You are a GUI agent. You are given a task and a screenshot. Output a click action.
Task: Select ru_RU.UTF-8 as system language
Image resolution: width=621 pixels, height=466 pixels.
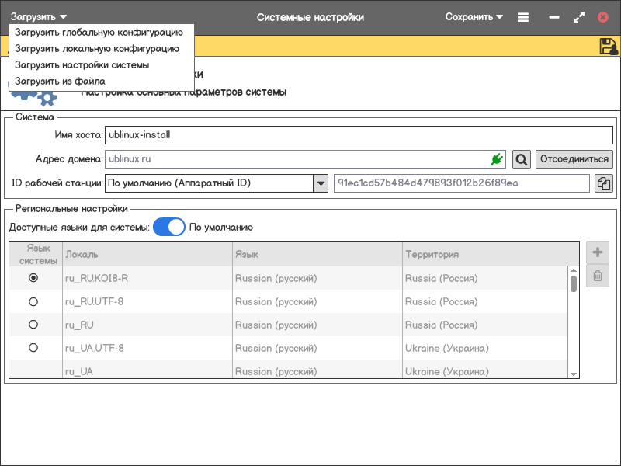tap(33, 301)
